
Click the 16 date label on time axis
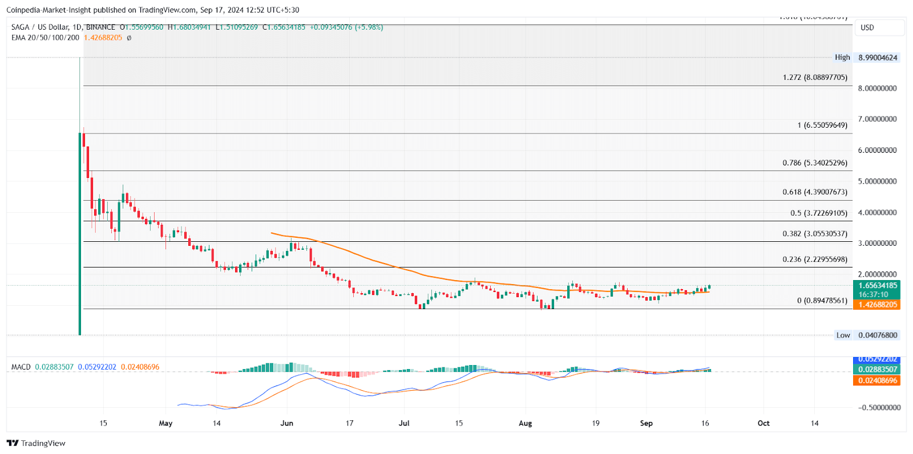pyautogui.click(x=705, y=423)
